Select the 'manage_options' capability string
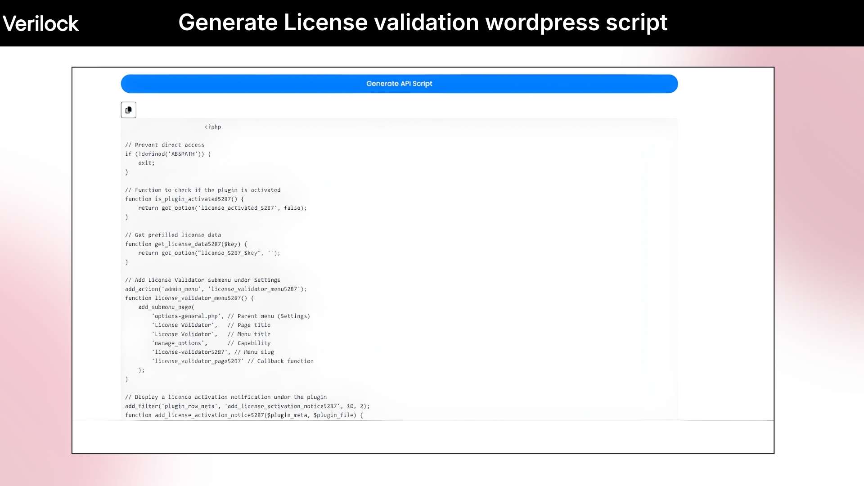Viewport: 864px width, 486px height. tap(179, 343)
